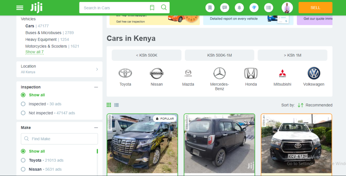The height and width of the screenshot is (176, 346).
Task: Open the messages chat icon
Action: click(x=225, y=8)
